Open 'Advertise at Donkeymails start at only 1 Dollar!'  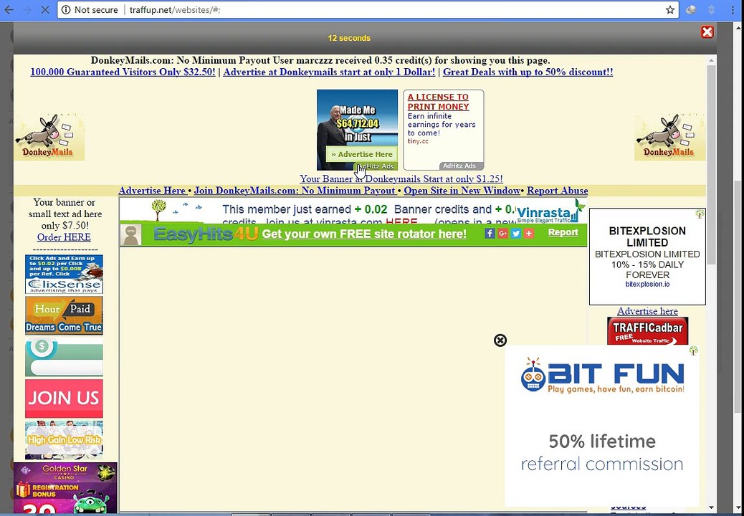(x=329, y=72)
